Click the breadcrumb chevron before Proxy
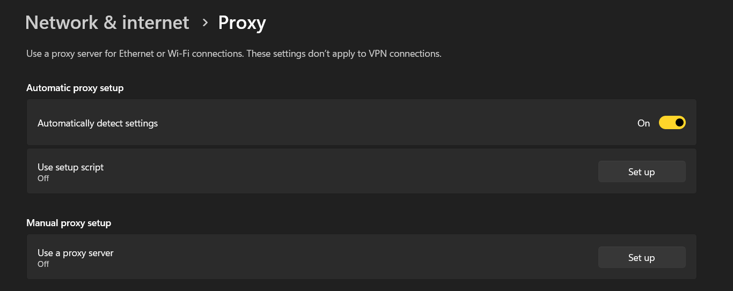The height and width of the screenshot is (291, 733). point(204,23)
